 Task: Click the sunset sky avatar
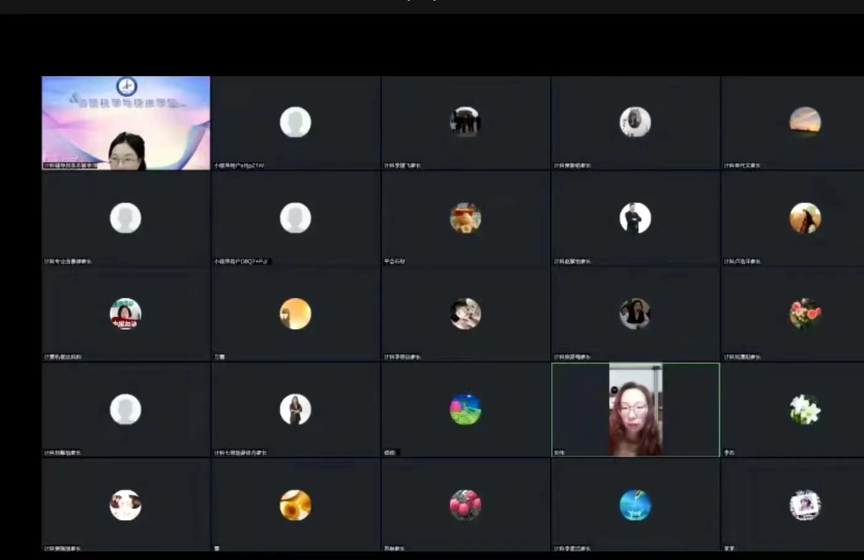coord(804,122)
